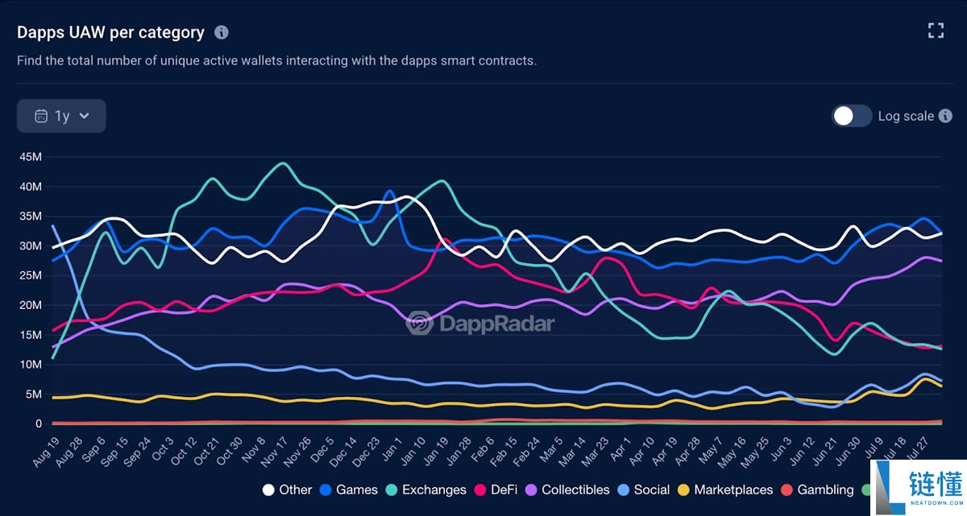Click the chevron next to the 1y selector
Screen dimensions: 967x516
(x=83, y=116)
